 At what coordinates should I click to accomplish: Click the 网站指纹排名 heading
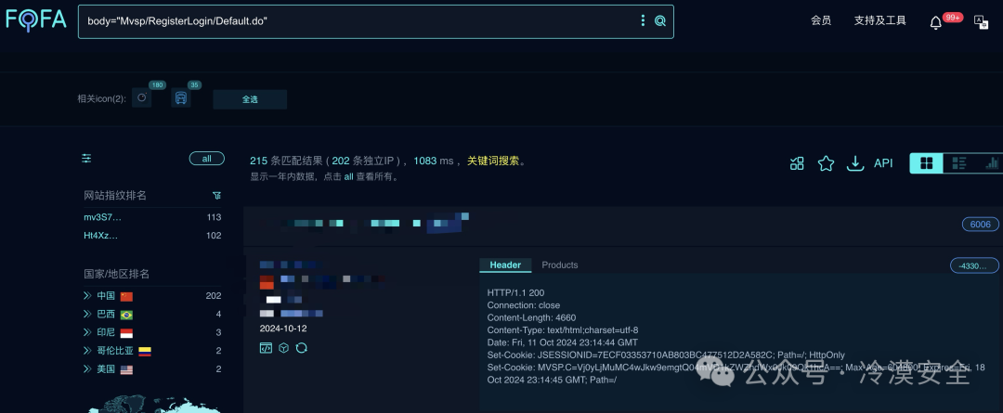[115, 195]
